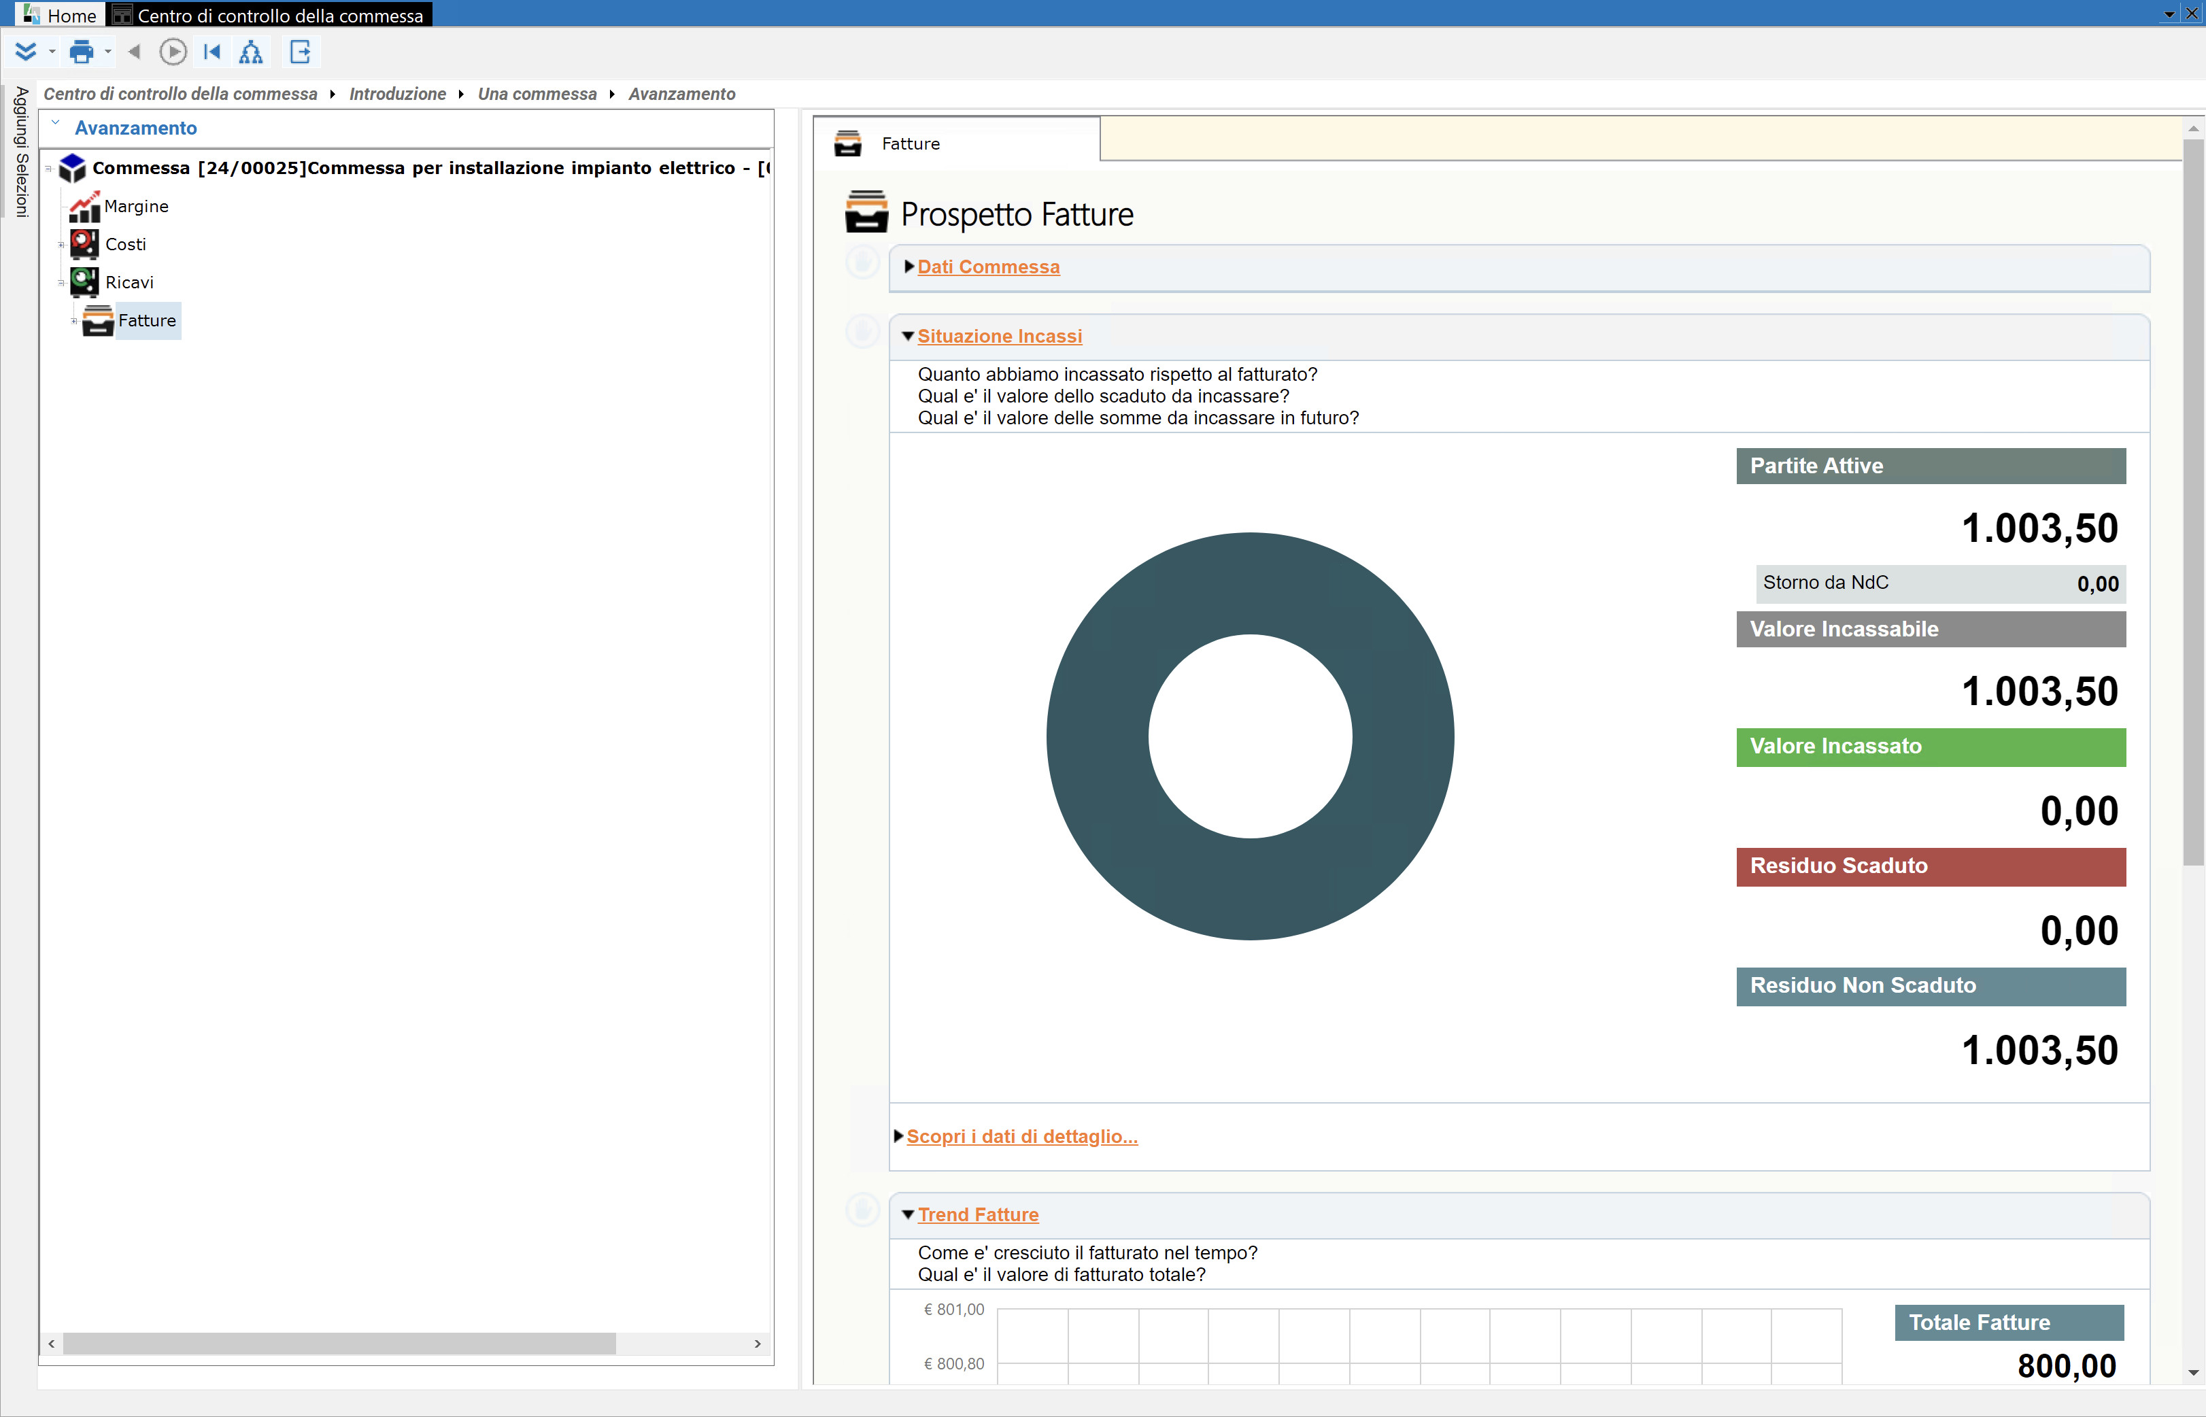Click breadcrumb Centro di controllo della commessa
This screenshot has width=2206, height=1417.
pos(180,94)
